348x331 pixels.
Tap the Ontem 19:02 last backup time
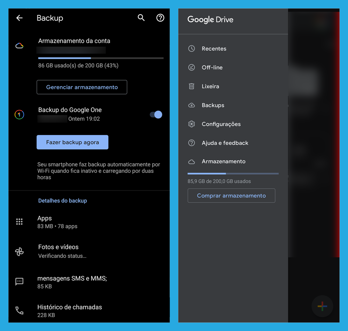pyautogui.click(x=84, y=119)
